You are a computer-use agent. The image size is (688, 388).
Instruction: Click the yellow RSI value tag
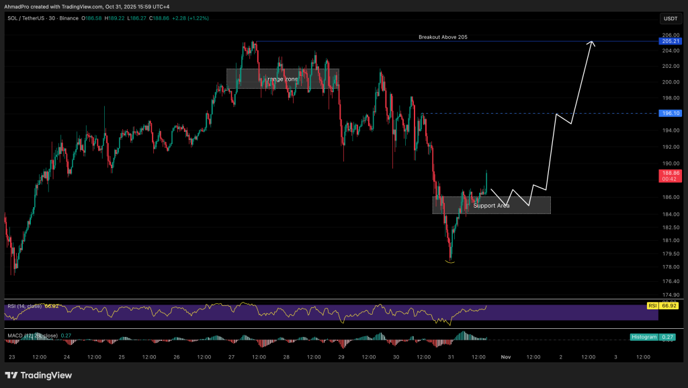[652, 306]
